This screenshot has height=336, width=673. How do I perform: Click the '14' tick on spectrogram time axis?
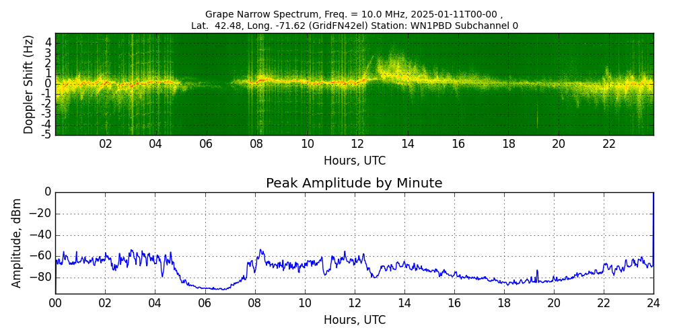point(408,144)
